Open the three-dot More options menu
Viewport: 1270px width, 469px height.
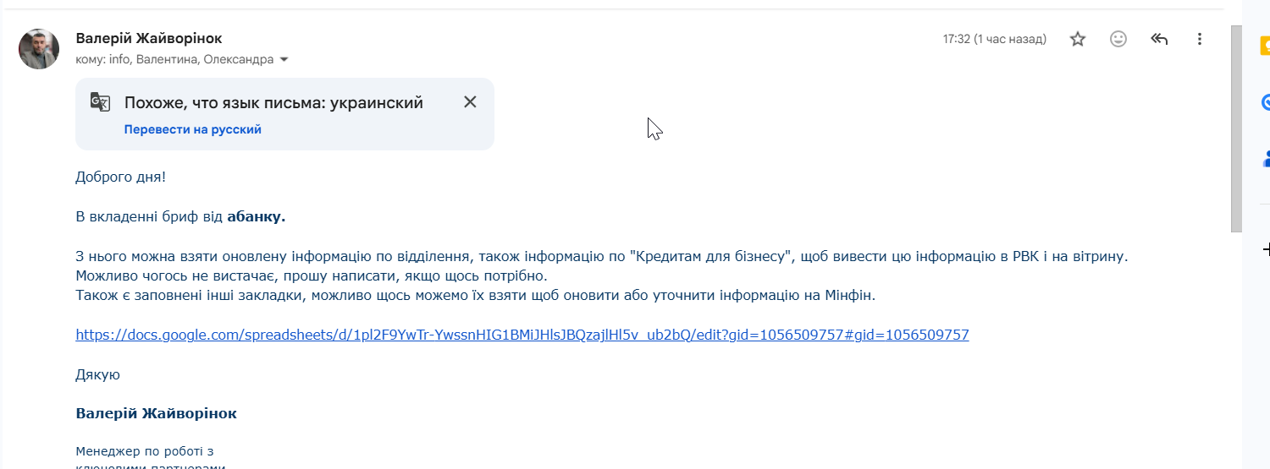click(1199, 39)
